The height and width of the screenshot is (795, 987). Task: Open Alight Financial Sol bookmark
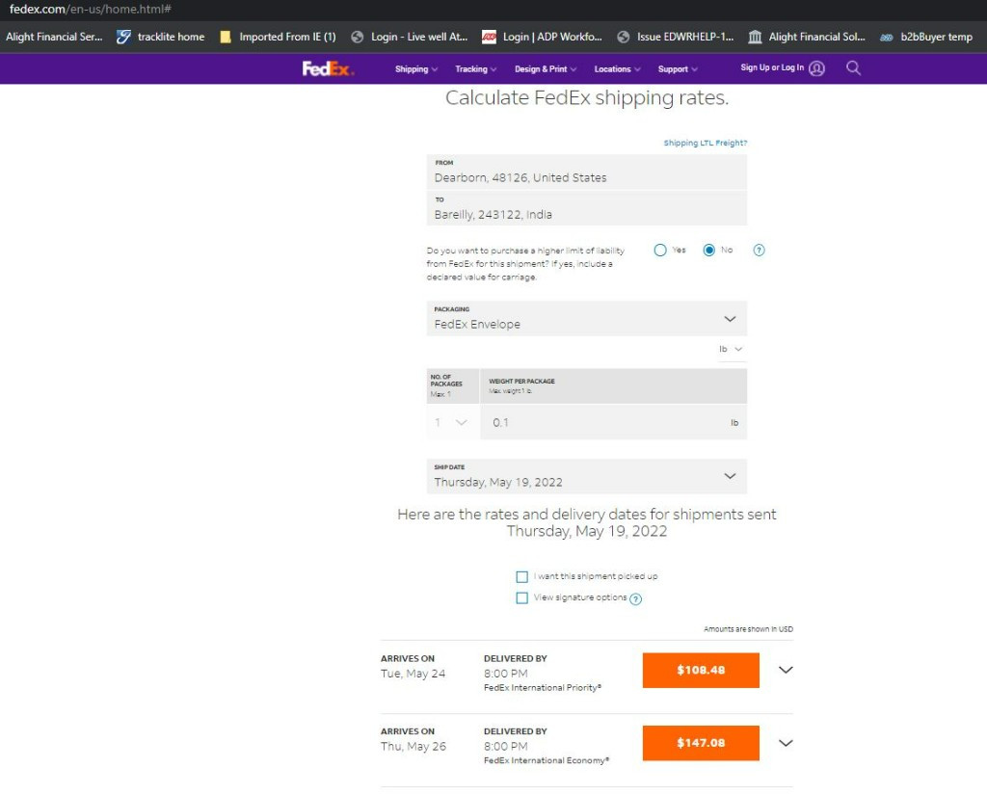coord(806,37)
